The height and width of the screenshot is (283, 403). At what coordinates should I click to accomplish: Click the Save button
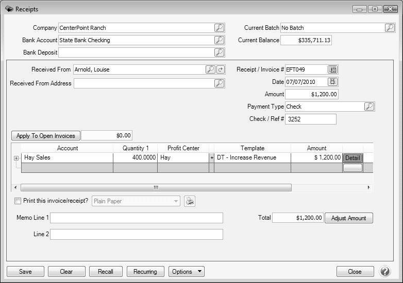[25, 272]
